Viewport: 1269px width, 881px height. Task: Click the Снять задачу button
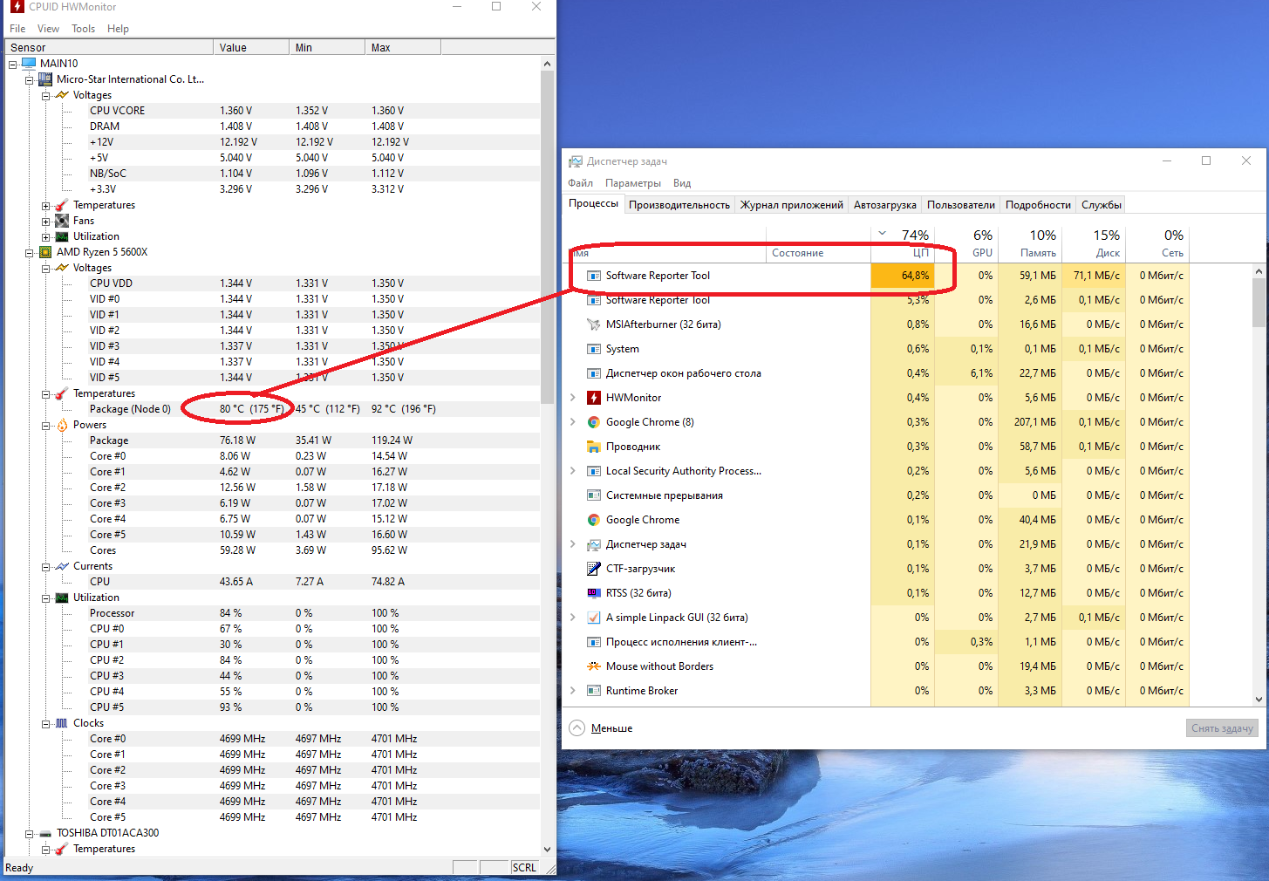point(1222,728)
